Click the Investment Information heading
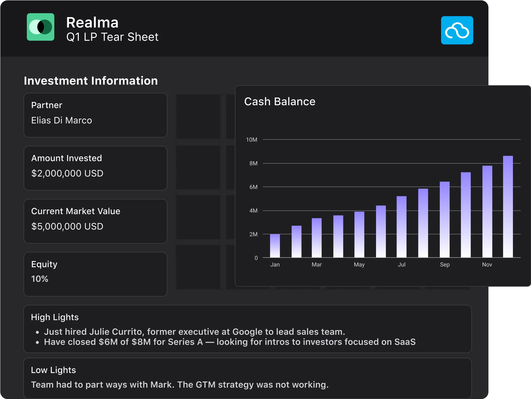531x399 pixels. [x=91, y=81]
